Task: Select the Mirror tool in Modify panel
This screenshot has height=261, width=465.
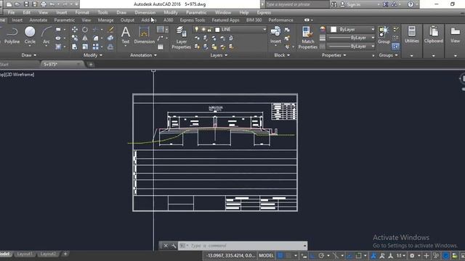Action: (85, 38)
